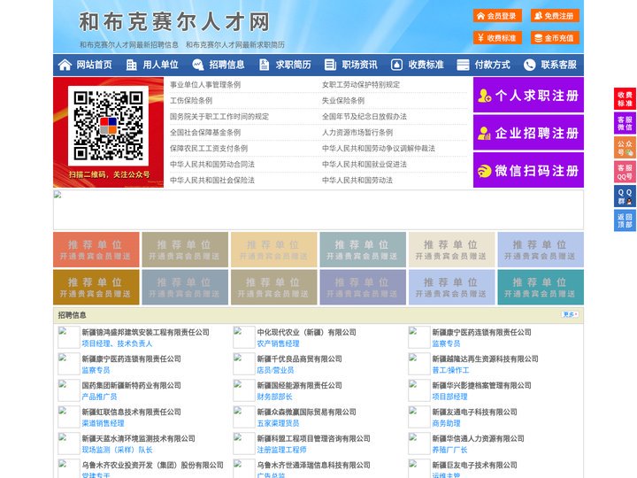Open job link 产品推广员
This screenshot has height=478, width=637.
99,397
